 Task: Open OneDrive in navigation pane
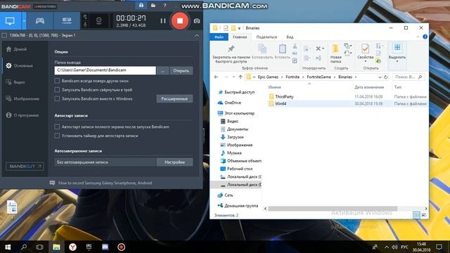point(233,103)
